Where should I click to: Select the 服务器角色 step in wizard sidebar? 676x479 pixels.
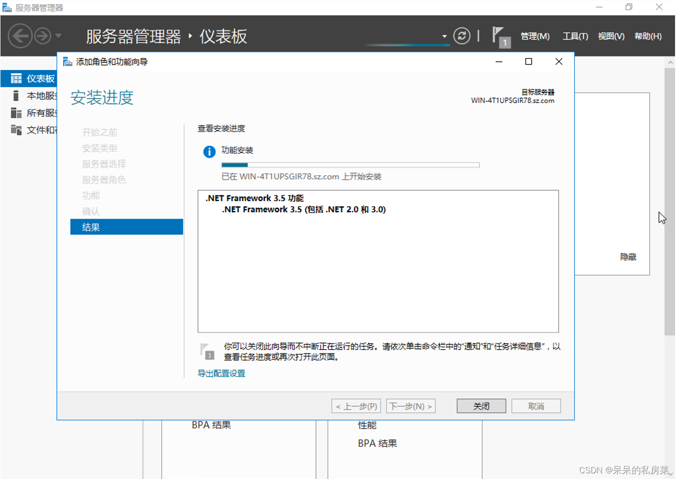104,179
